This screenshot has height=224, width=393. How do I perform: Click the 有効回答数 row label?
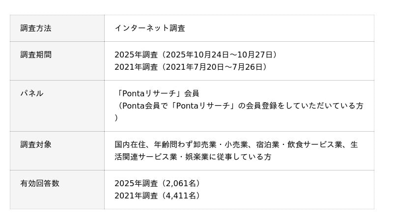40,184
